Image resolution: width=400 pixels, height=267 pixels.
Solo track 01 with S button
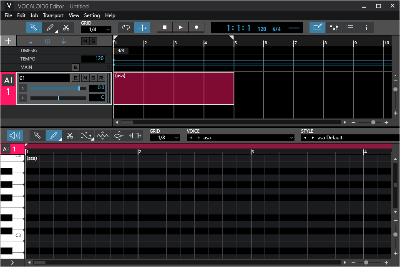coord(93,78)
